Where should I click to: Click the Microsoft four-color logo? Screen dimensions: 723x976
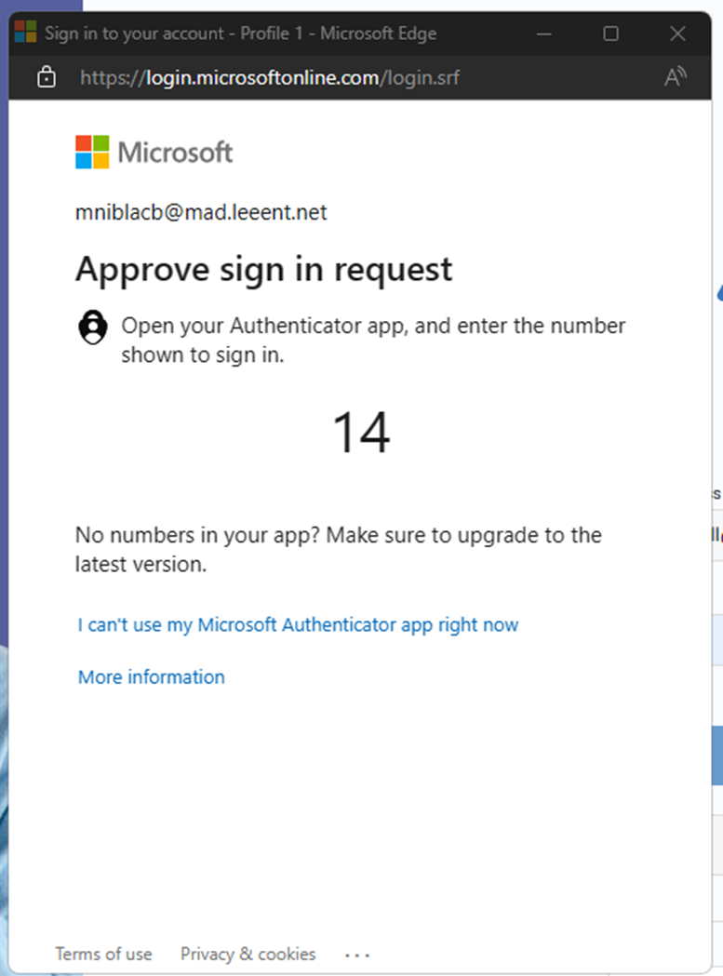(x=92, y=152)
